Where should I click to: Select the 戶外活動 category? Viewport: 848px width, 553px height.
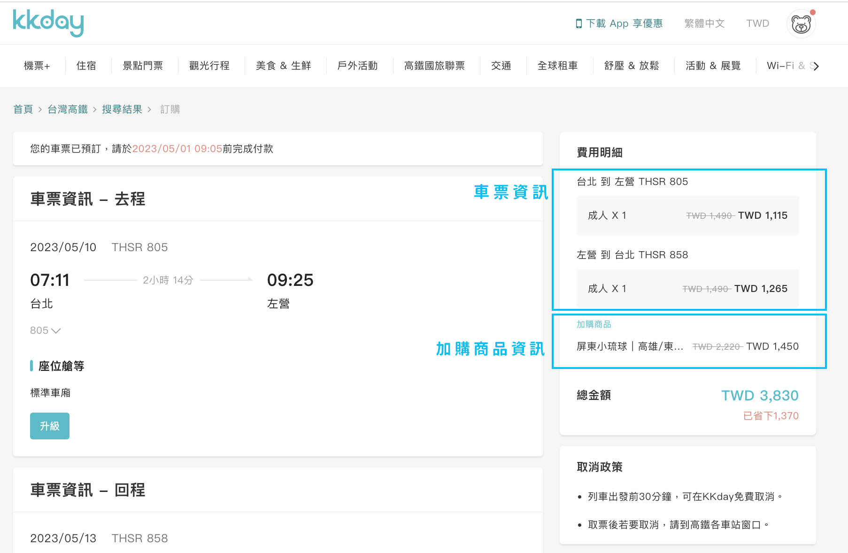[x=357, y=66]
